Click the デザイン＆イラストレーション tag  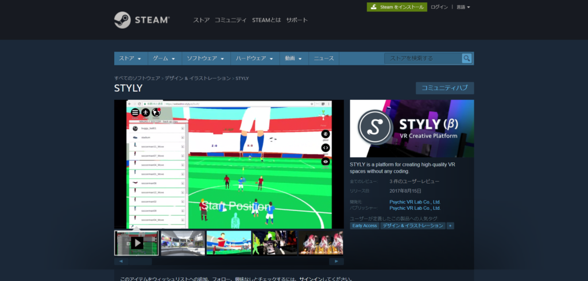pyautogui.click(x=413, y=226)
